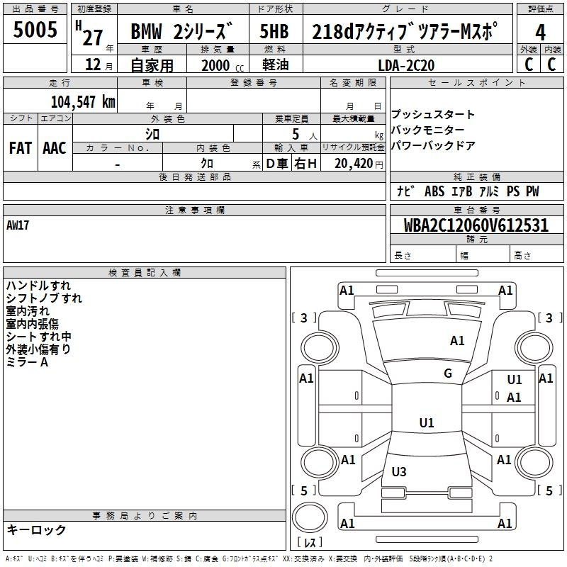Click model code LDA-2C20
Image resolution: width=567 pixels, height=567 pixels.
pos(406,65)
